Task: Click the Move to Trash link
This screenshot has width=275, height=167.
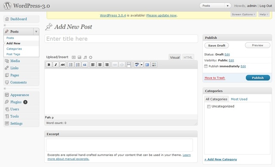Action: click(215, 78)
